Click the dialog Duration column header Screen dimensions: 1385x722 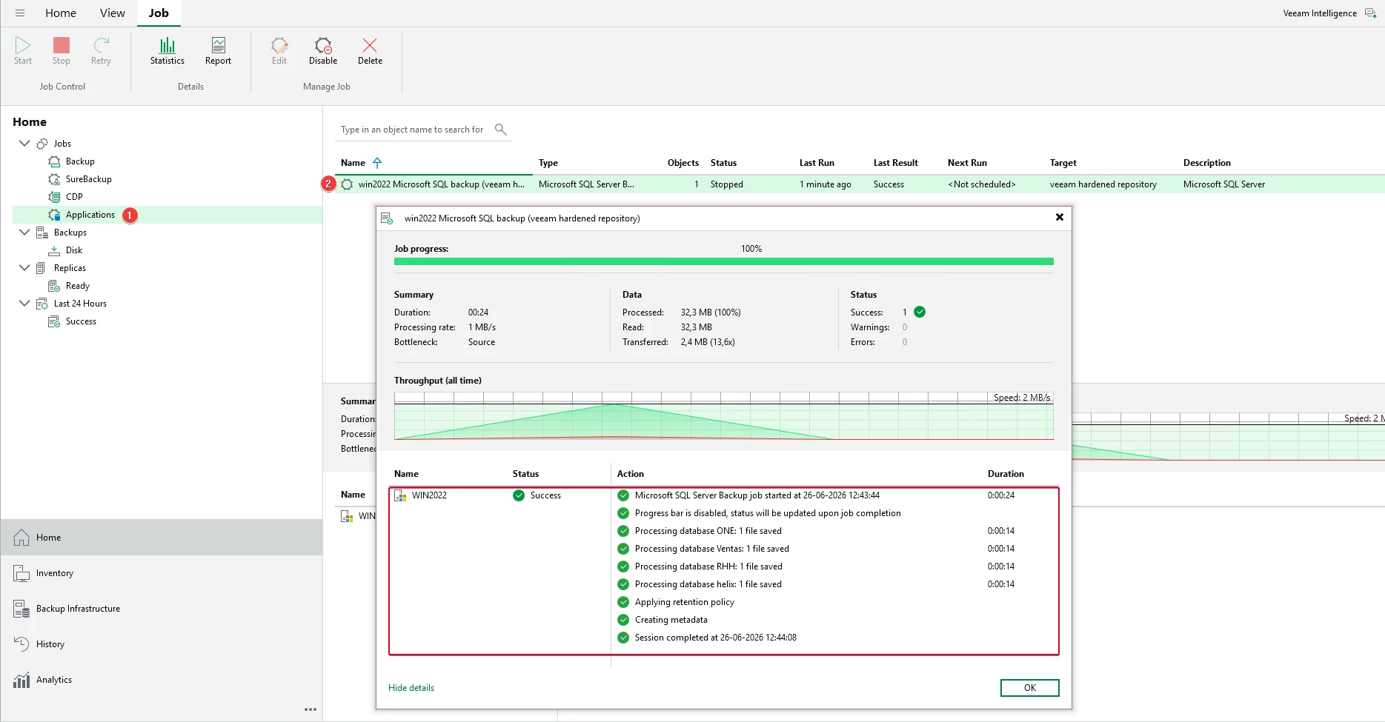click(x=1006, y=474)
